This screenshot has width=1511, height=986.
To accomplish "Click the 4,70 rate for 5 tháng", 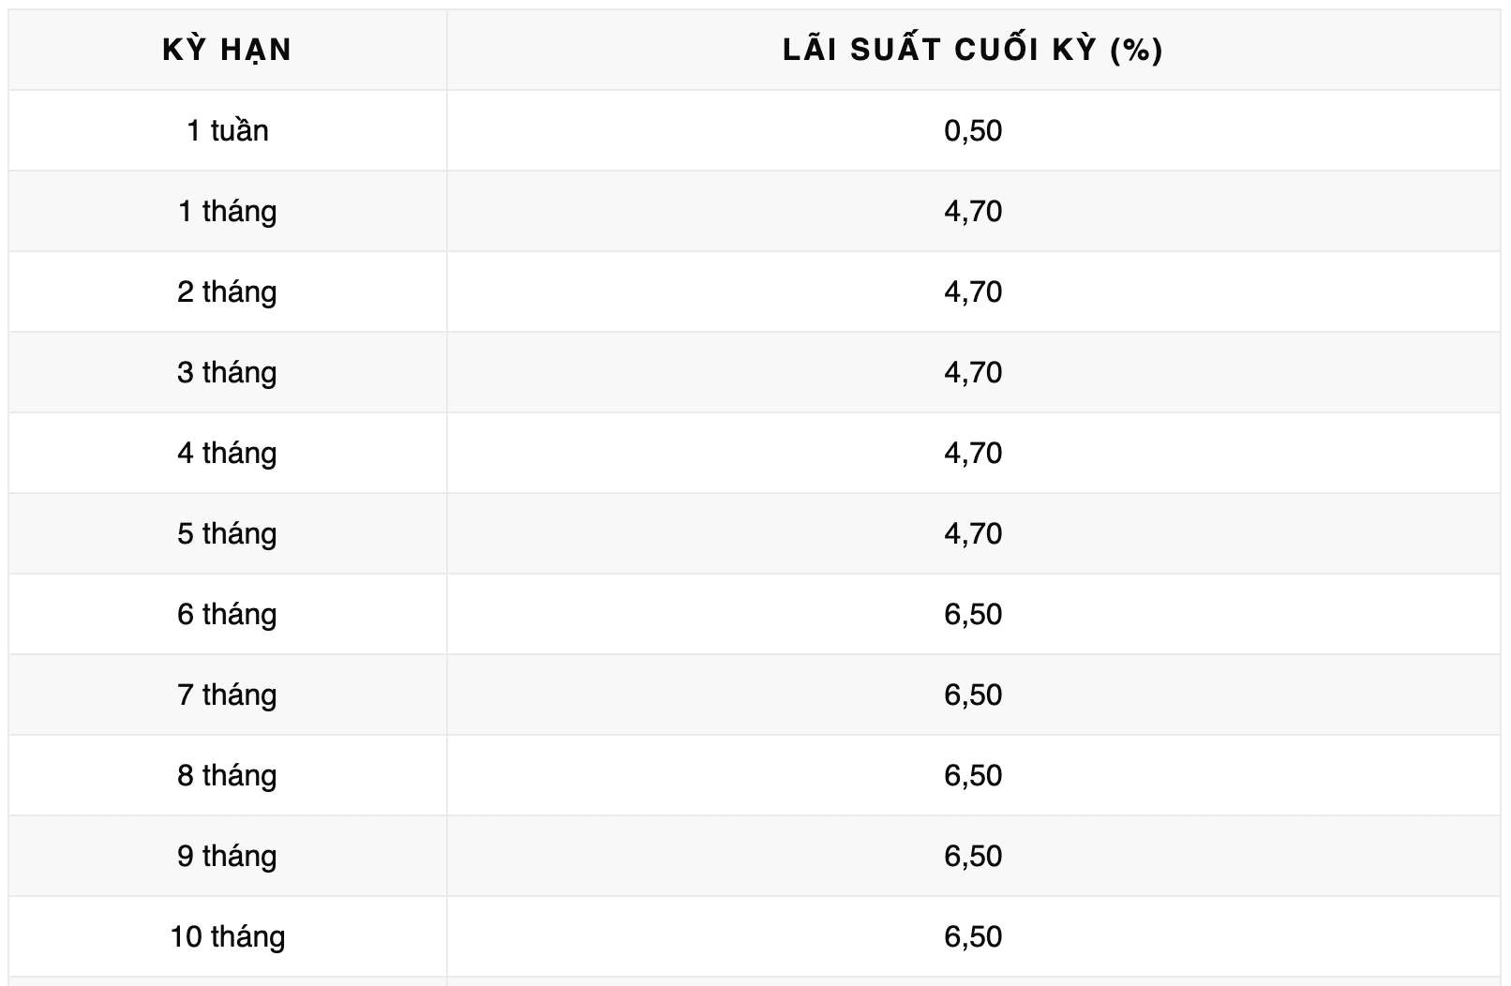I will [973, 533].
